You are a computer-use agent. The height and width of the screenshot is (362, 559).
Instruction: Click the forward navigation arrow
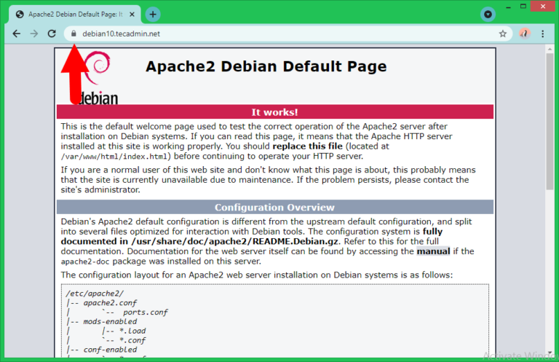(33, 34)
